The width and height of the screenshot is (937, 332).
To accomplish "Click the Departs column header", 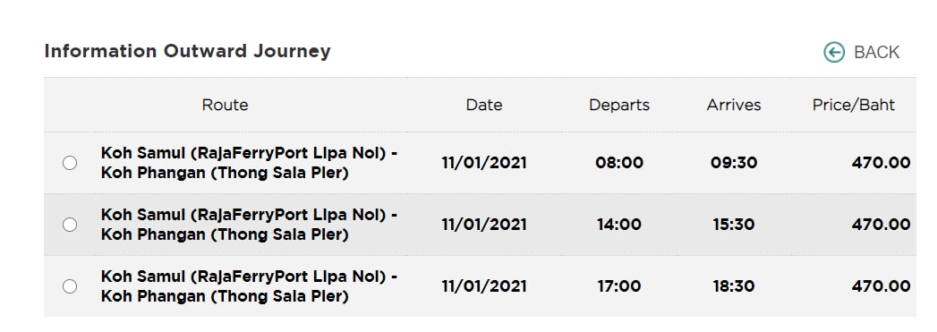I will (x=619, y=105).
